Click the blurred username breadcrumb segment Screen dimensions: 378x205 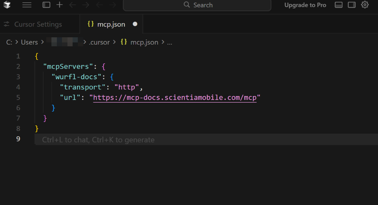pos(65,42)
